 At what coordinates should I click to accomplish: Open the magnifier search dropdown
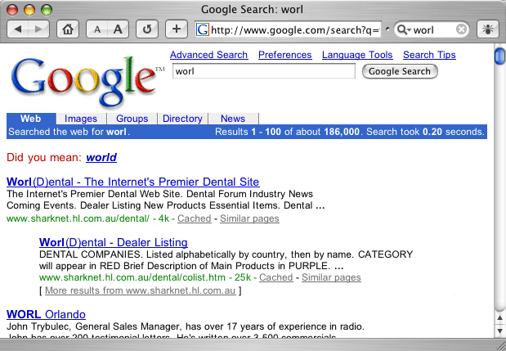[404, 29]
